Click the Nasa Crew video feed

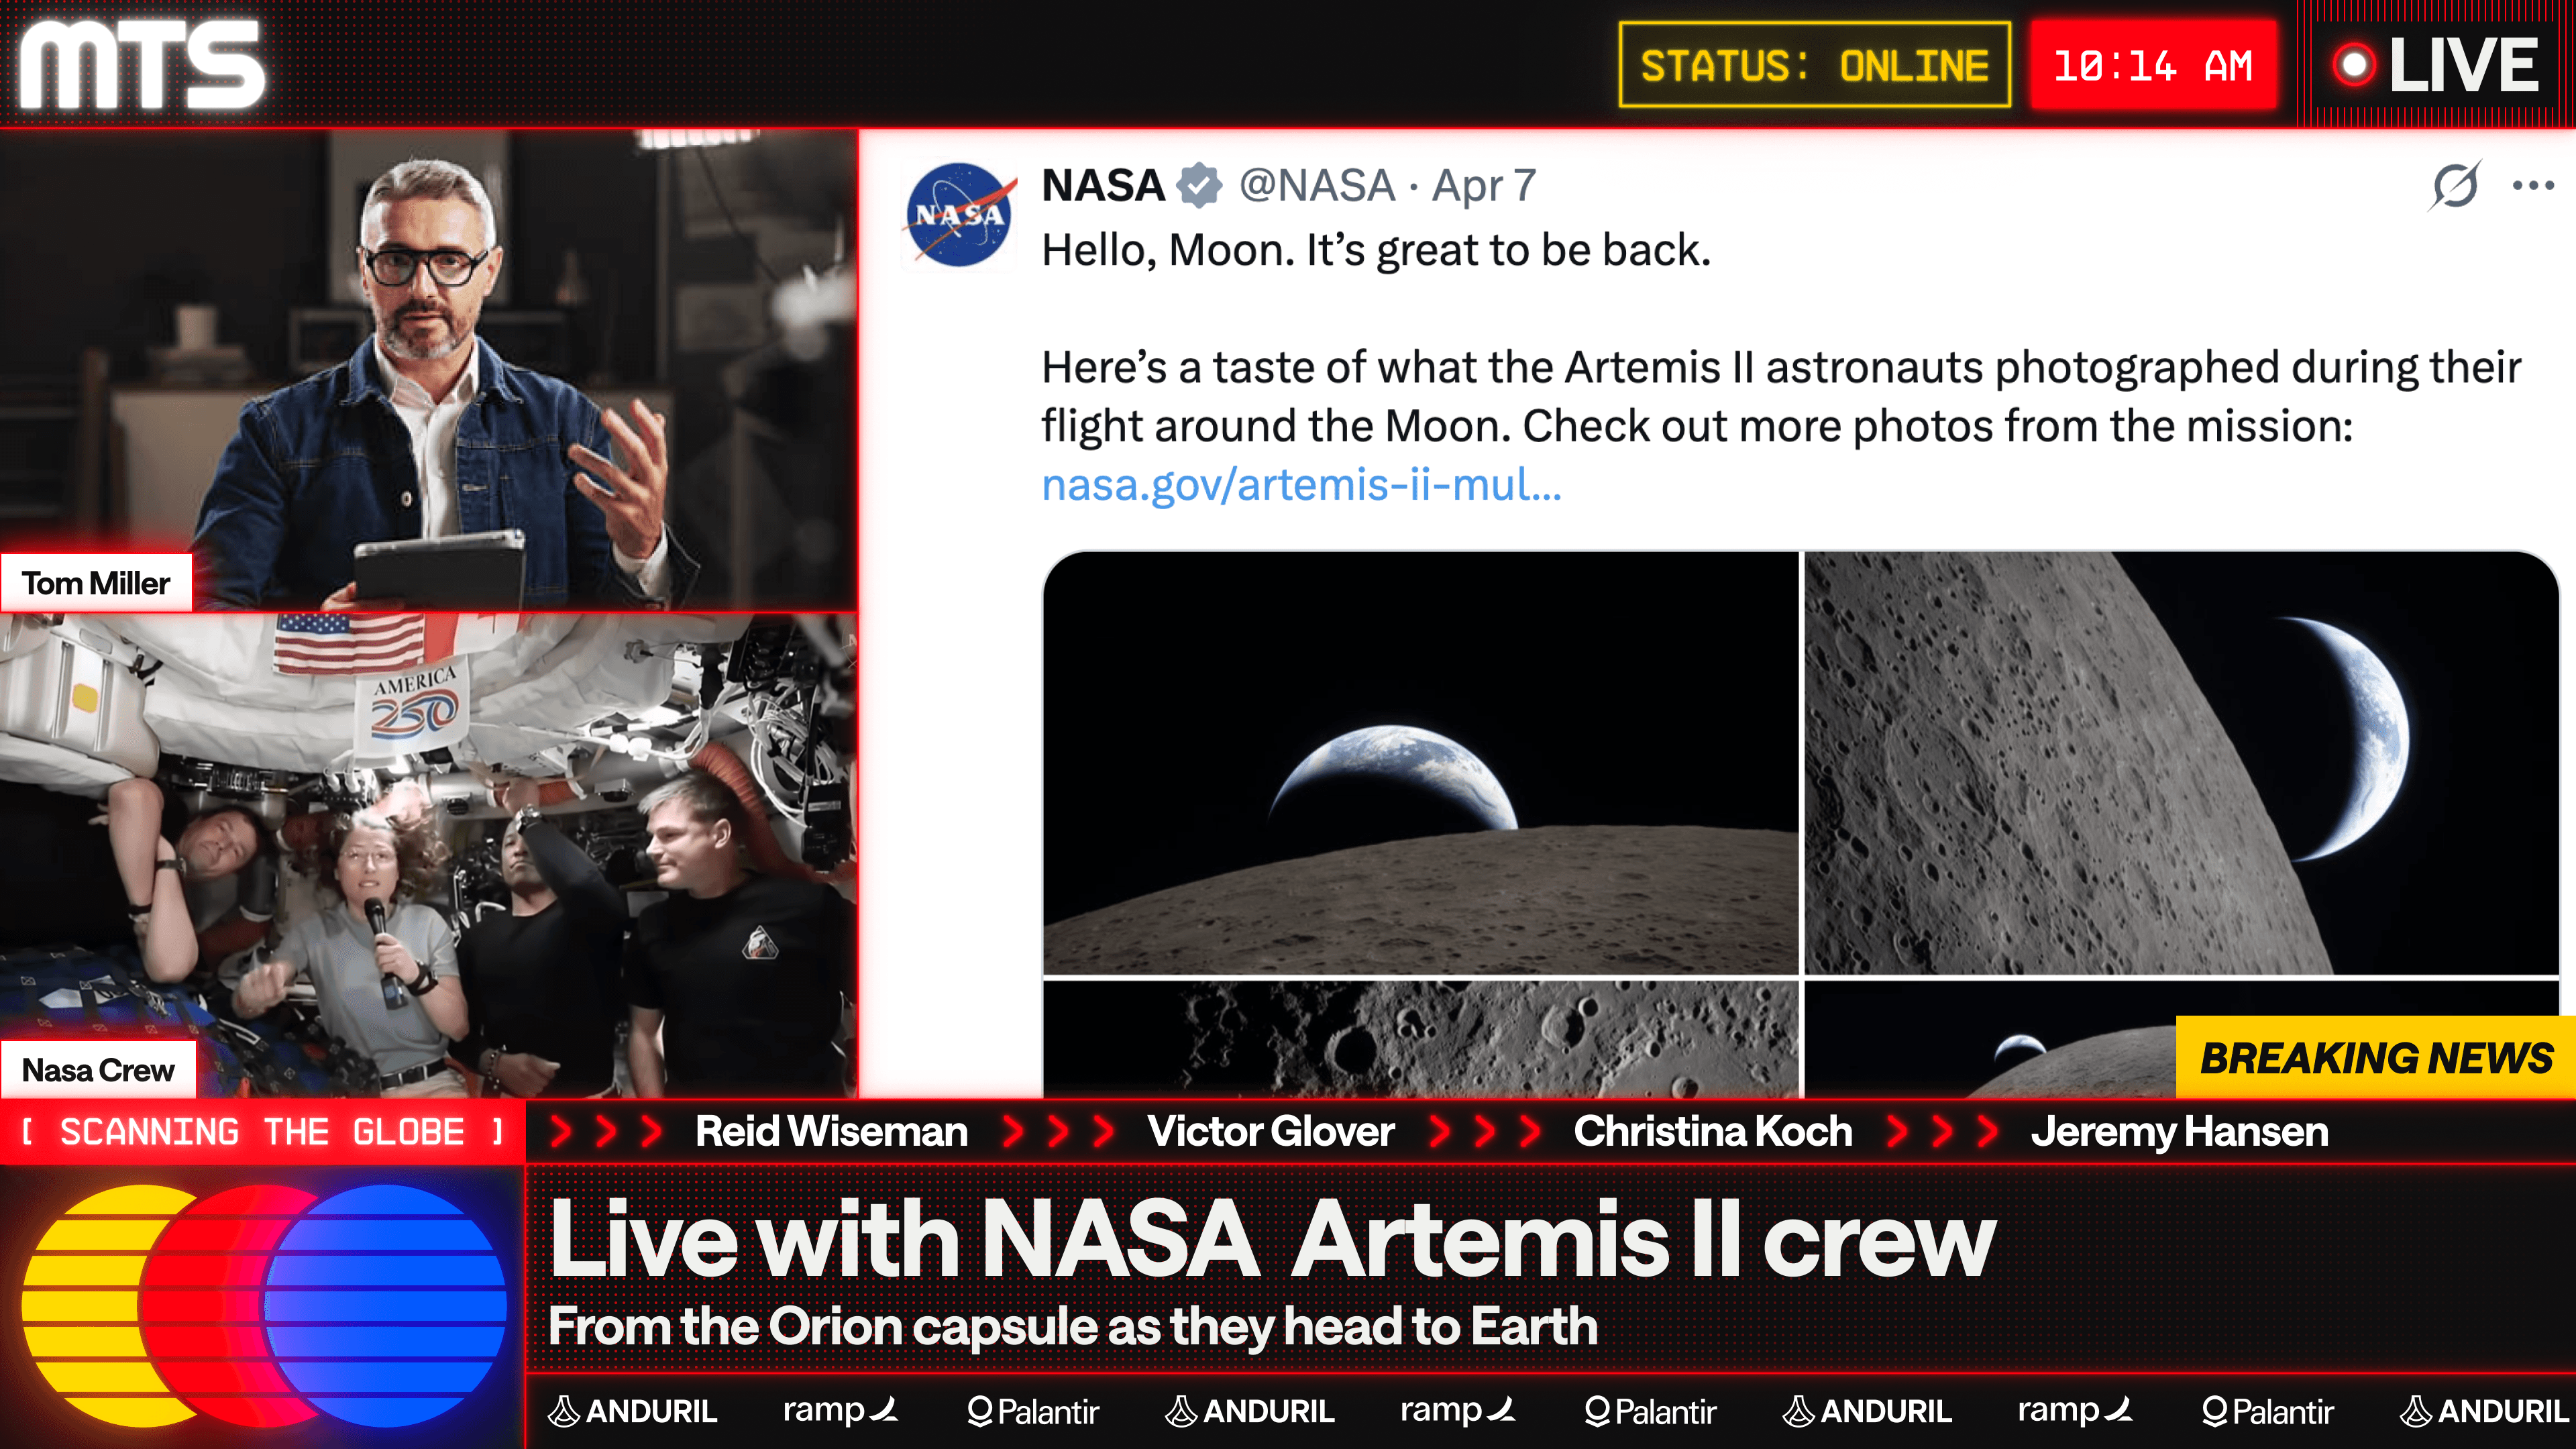(x=429, y=855)
